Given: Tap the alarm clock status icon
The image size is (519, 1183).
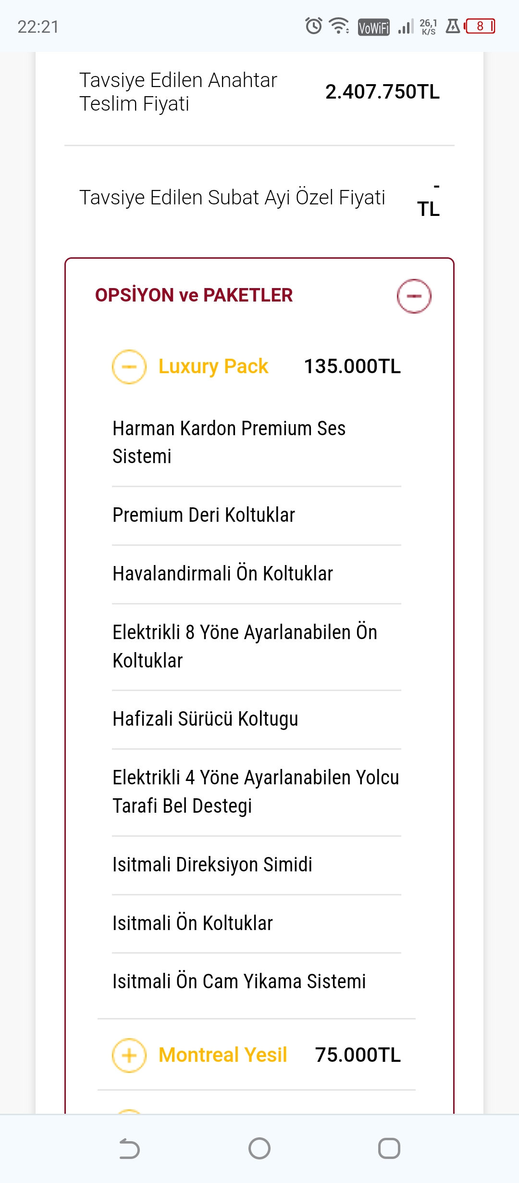Looking at the screenshot, I should [314, 26].
